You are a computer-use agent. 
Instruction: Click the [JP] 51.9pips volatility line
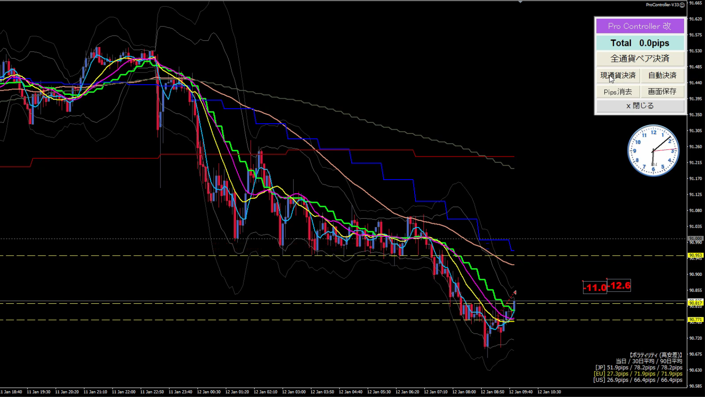coord(639,368)
